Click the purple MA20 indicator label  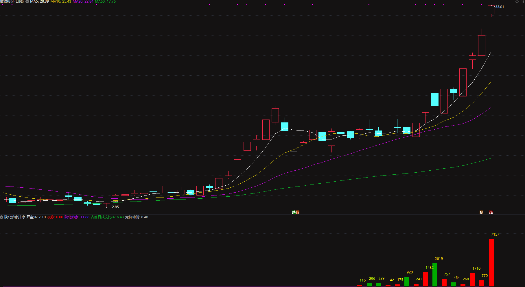pos(83,2)
